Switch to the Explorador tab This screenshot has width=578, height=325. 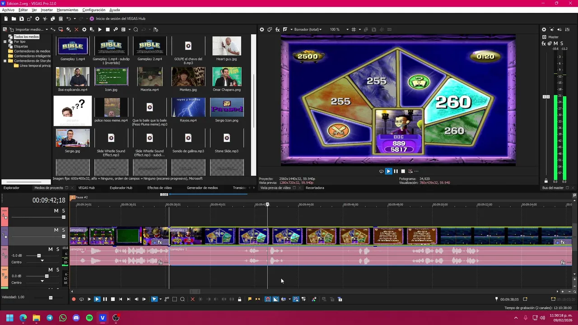point(11,188)
